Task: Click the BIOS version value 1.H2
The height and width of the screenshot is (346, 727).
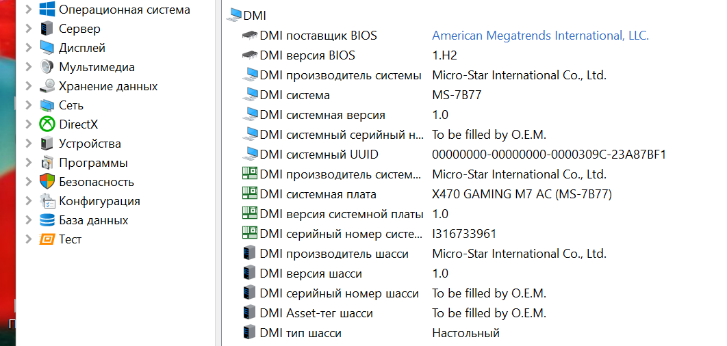Action: pos(445,55)
